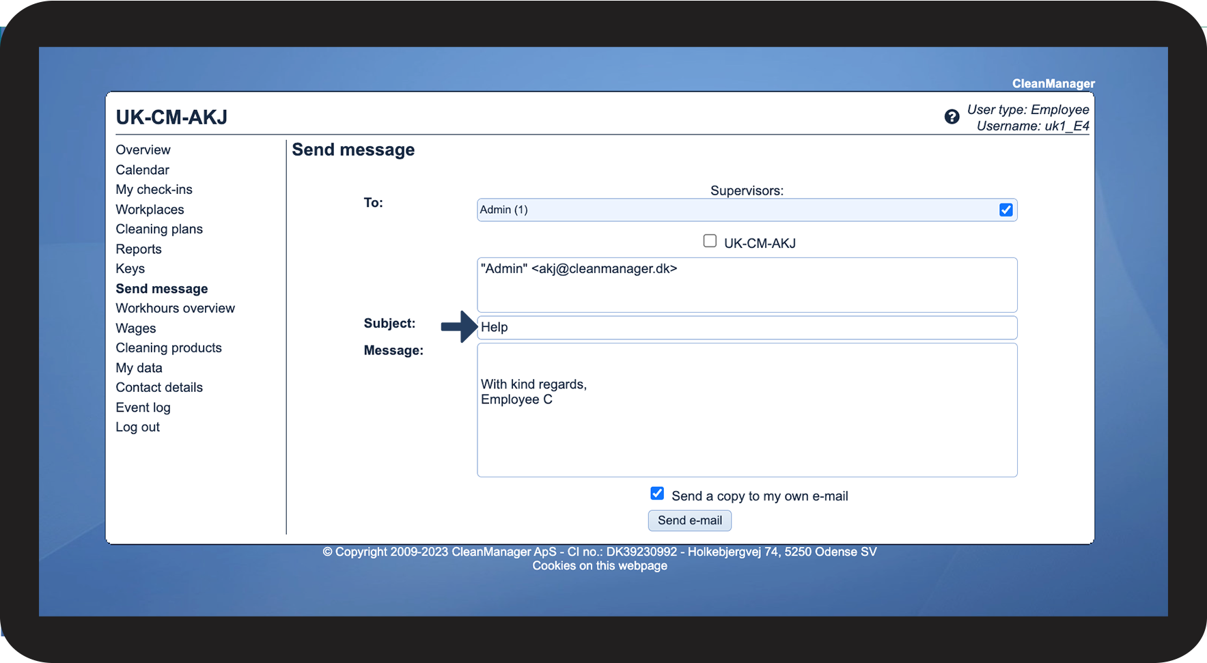Click the CleanManager brand link
The image size is (1207, 663).
[1053, 83]
